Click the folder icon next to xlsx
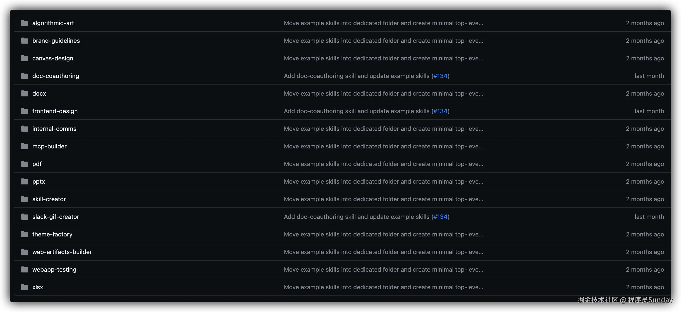This screenshot has height=312, width=681. [25, 287]
